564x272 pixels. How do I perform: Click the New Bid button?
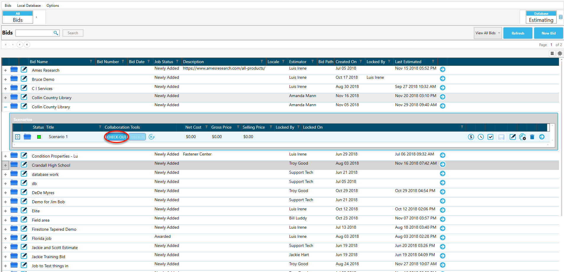pyautogui.click(x=548, y=33)
